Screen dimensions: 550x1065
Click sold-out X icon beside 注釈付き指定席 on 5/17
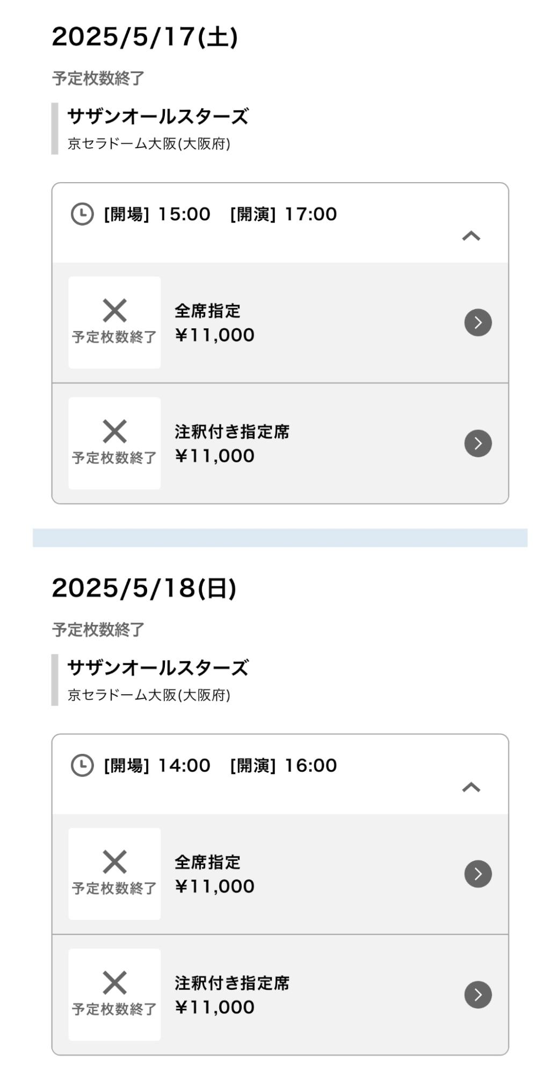point(114,432)
